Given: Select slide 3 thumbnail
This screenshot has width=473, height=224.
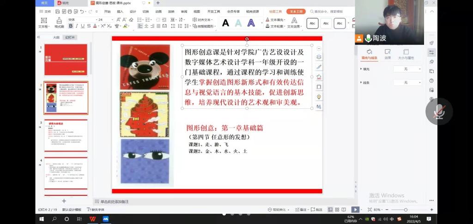Looking at the screenshot, I should (x=66, y=135).
